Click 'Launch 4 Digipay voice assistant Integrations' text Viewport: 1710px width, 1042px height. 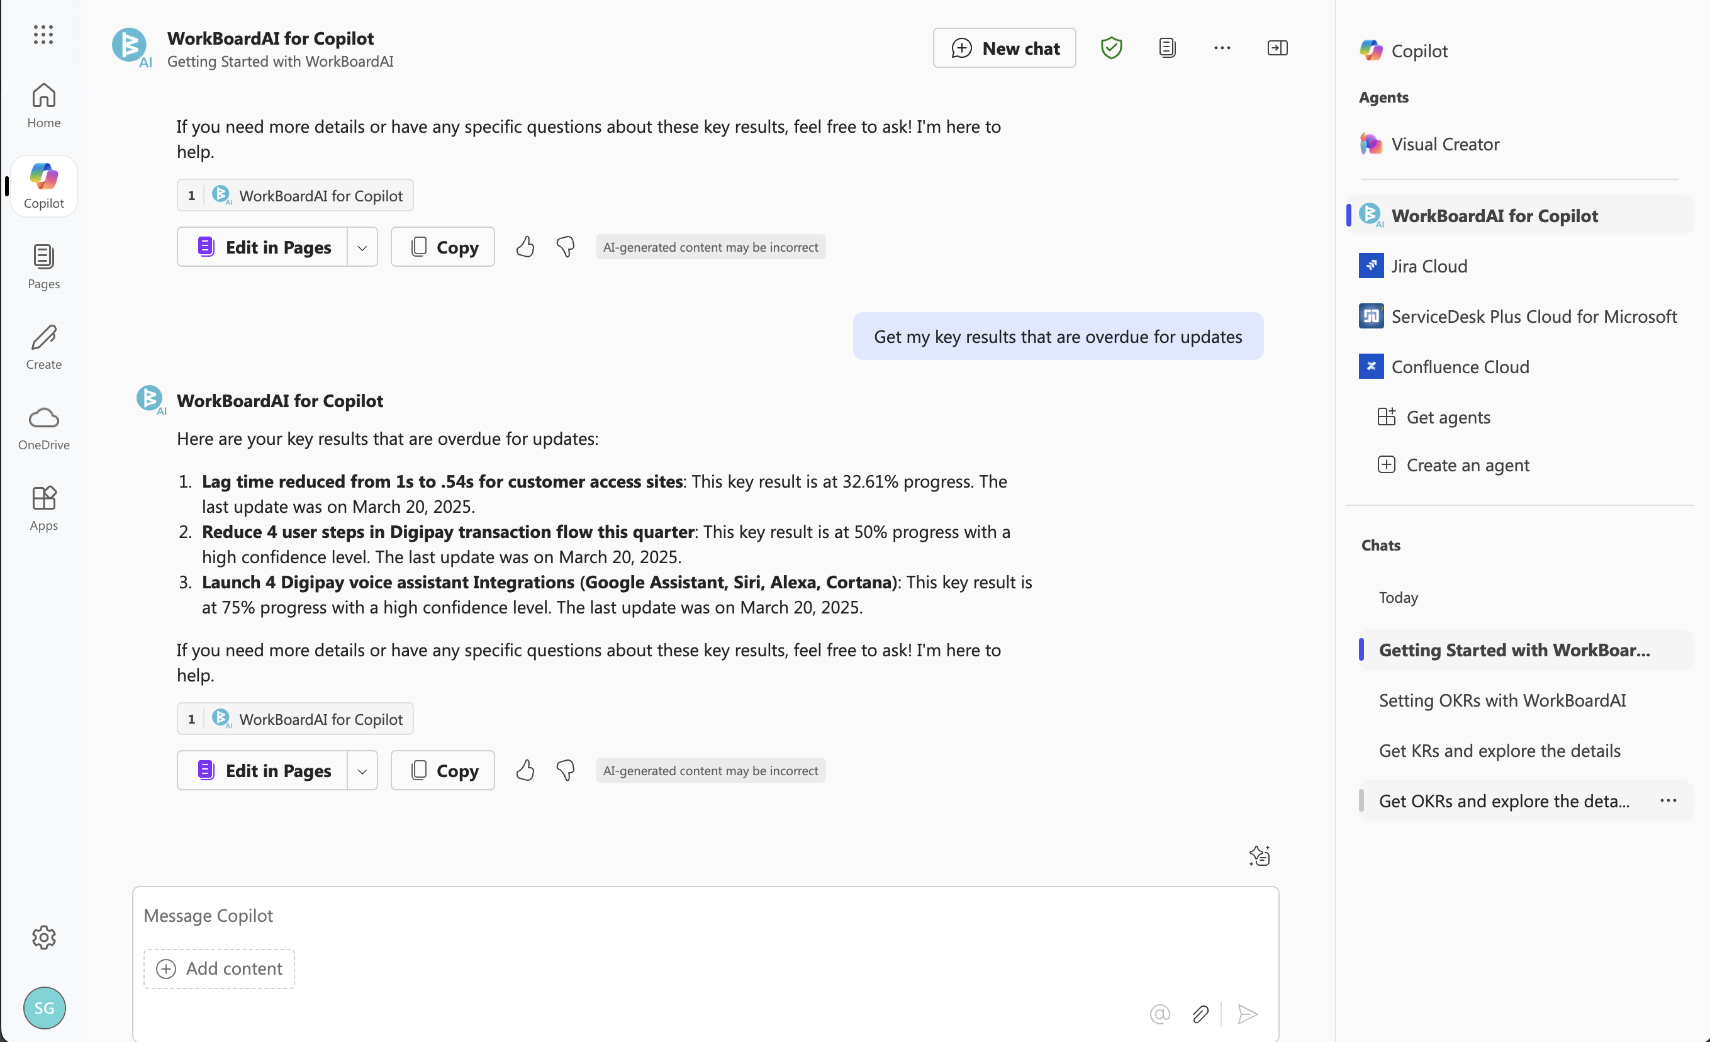click(x=549, y=582)
